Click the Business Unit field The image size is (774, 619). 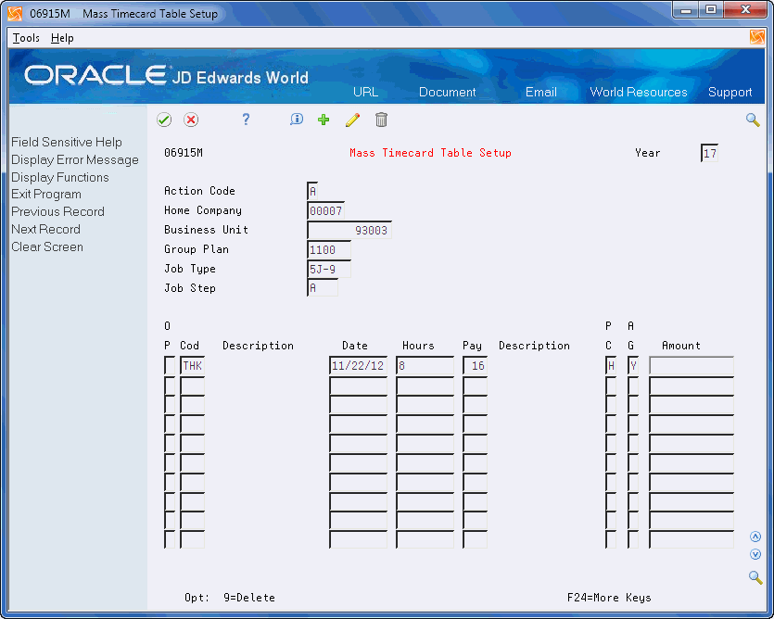[x=349, y=230]
